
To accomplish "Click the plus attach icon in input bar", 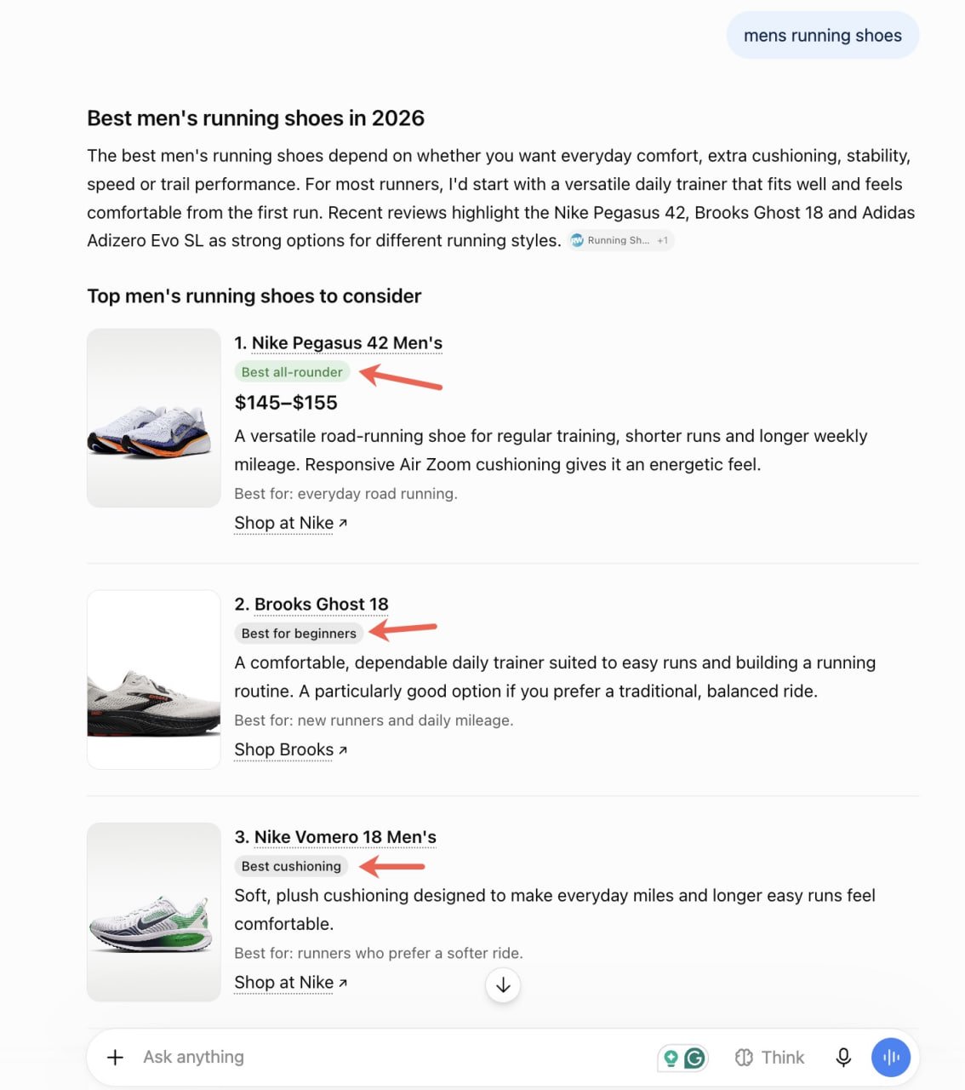I will (115, 1057).
